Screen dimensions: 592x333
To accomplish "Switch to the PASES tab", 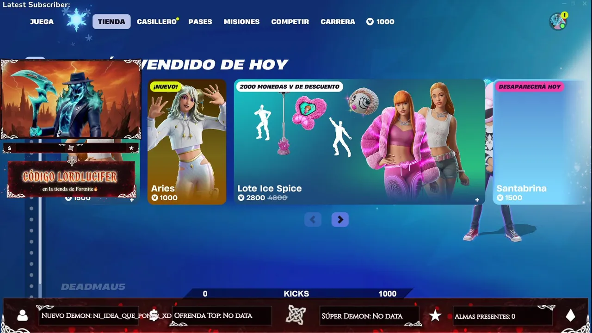I will 200,22.
